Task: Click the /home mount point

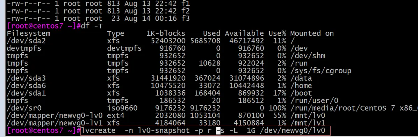Action: point(301,86)
